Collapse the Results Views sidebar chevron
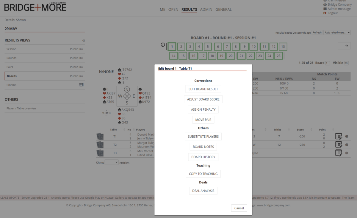 (84, 40)
